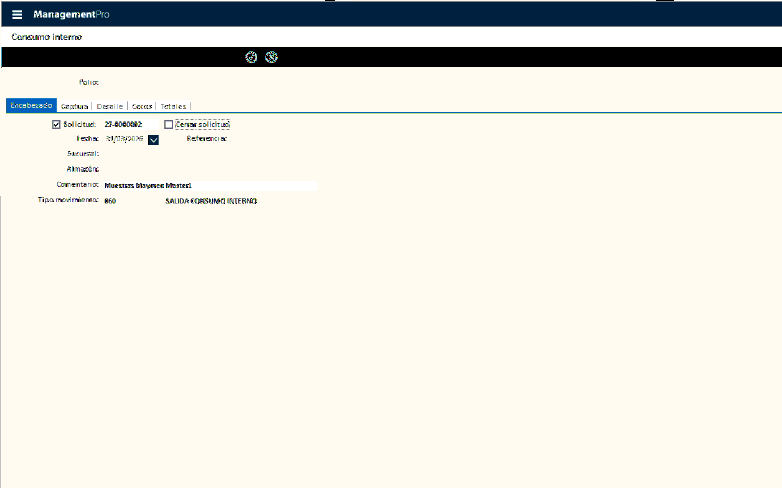Click the accept checkmark icon in toolbar
782x488 pixels.
[x=251, y=57]
